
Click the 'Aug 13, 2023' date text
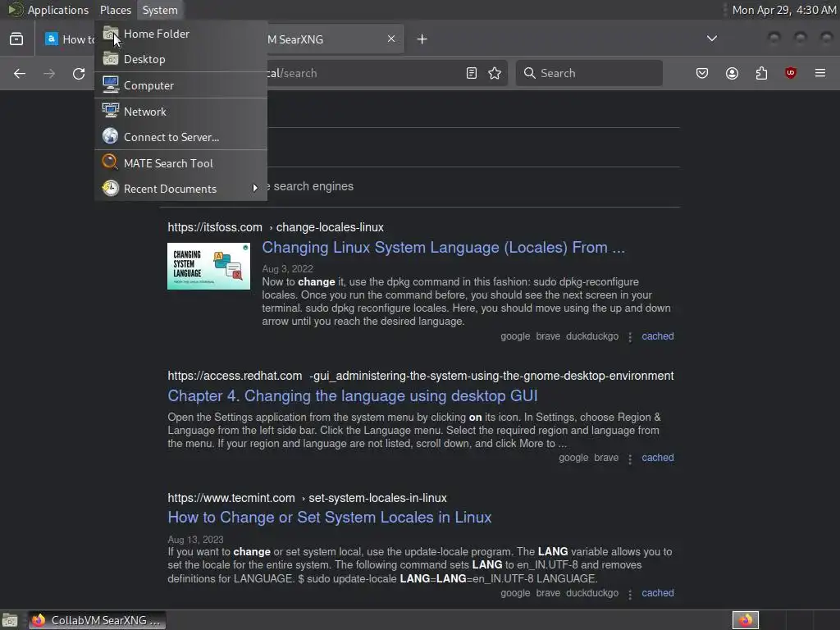point(195,540)
